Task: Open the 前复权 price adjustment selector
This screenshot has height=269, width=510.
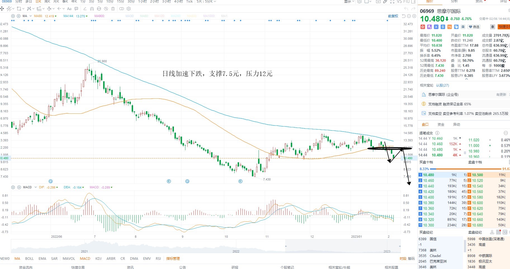Action: pos(393,16)
